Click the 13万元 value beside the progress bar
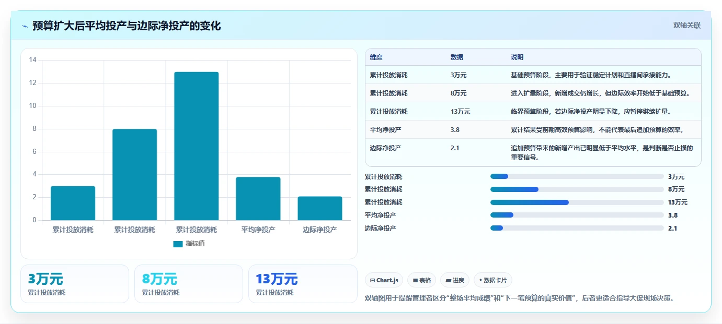This screenshot has height=324, width=722. [678, 202]
